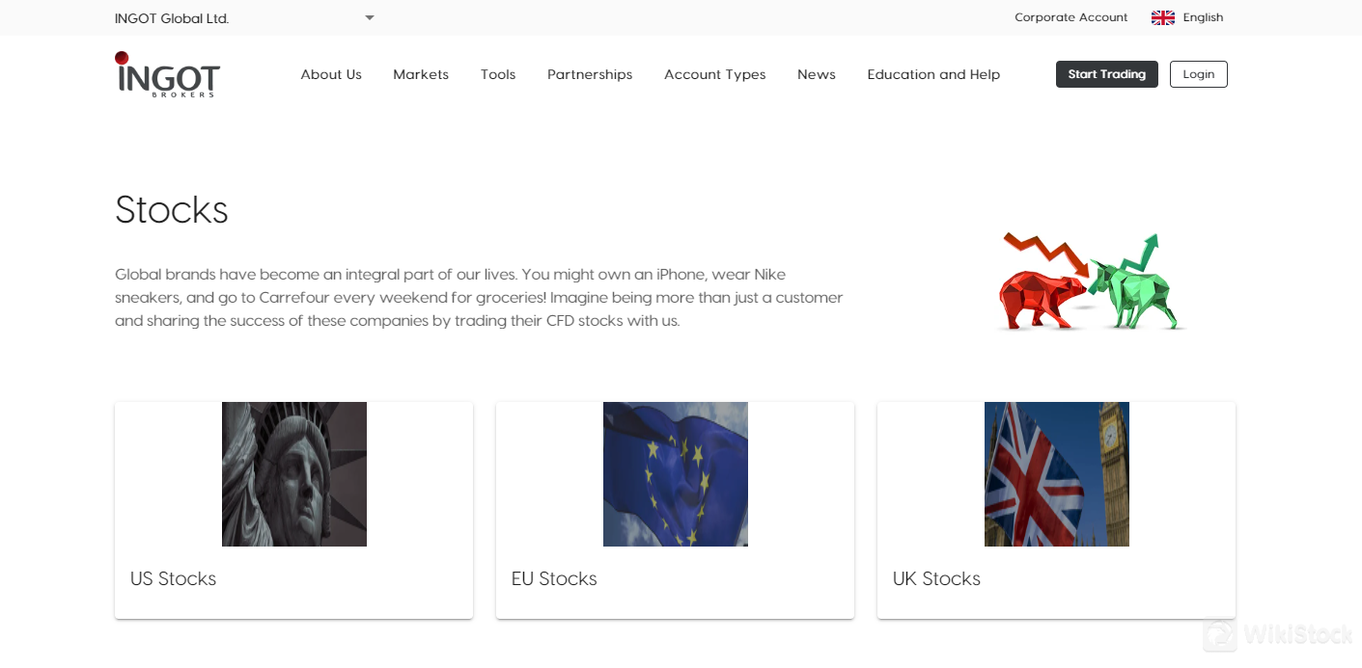This screenshot has width=1362, height=668.
Task: Click the UK flag language icon
Action: (1162, 17)
